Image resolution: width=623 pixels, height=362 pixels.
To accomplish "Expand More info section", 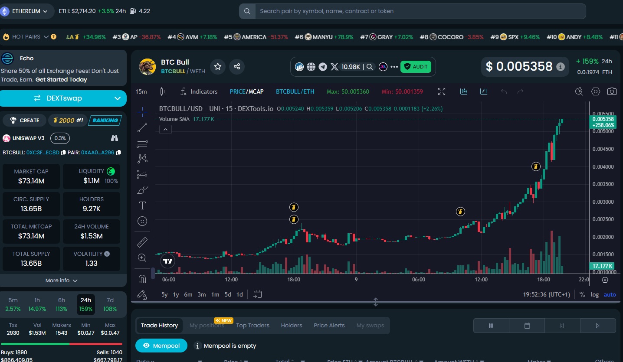I will tap(62, 280).
